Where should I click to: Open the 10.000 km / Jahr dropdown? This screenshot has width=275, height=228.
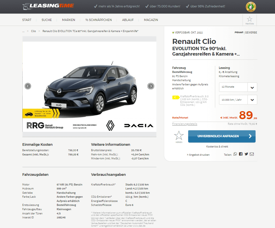[x=238, y=100]
